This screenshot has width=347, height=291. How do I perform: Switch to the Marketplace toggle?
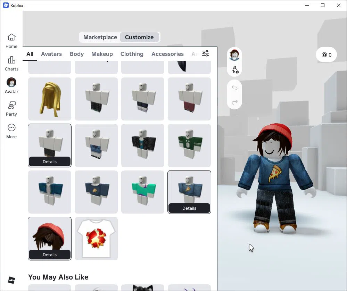(100, 37)
